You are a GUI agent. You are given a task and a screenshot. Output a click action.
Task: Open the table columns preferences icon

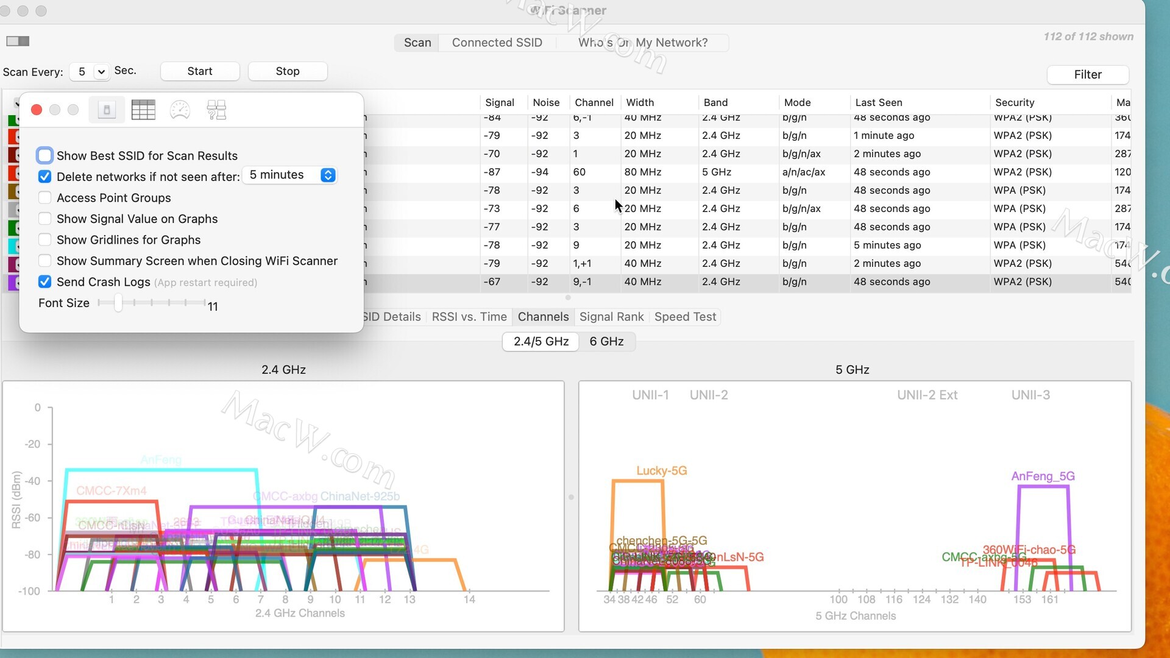[x=143, y=110]
